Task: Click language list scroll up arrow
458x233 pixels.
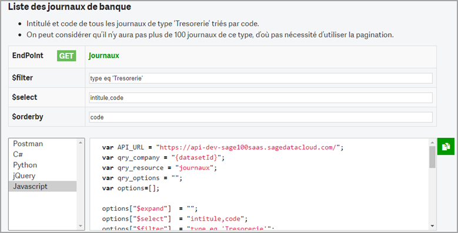Action: tap(81, 142)
